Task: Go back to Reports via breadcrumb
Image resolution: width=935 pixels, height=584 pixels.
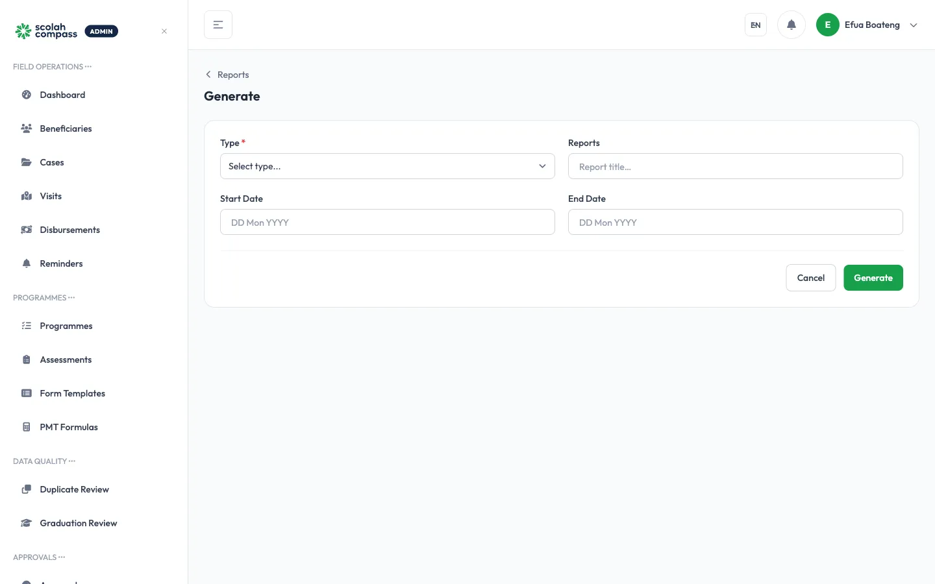Action: click(x=227, y=75)
